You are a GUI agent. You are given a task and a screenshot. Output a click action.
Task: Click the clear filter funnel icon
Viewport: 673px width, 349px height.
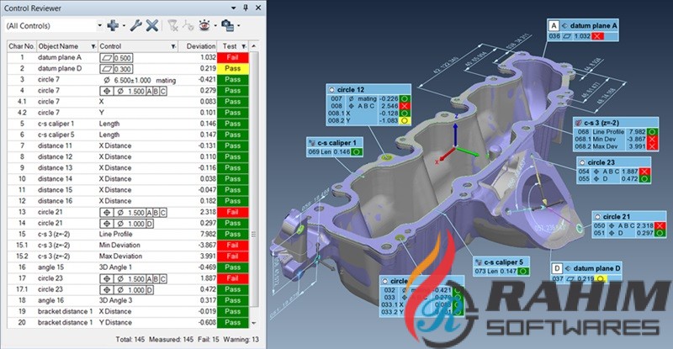point(172,26)
